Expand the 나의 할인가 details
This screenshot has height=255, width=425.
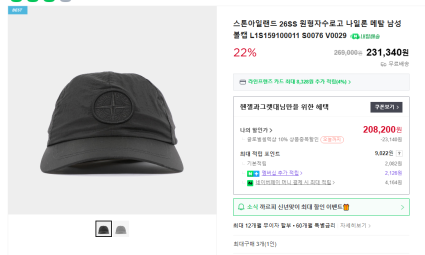(x=256, y=130)
